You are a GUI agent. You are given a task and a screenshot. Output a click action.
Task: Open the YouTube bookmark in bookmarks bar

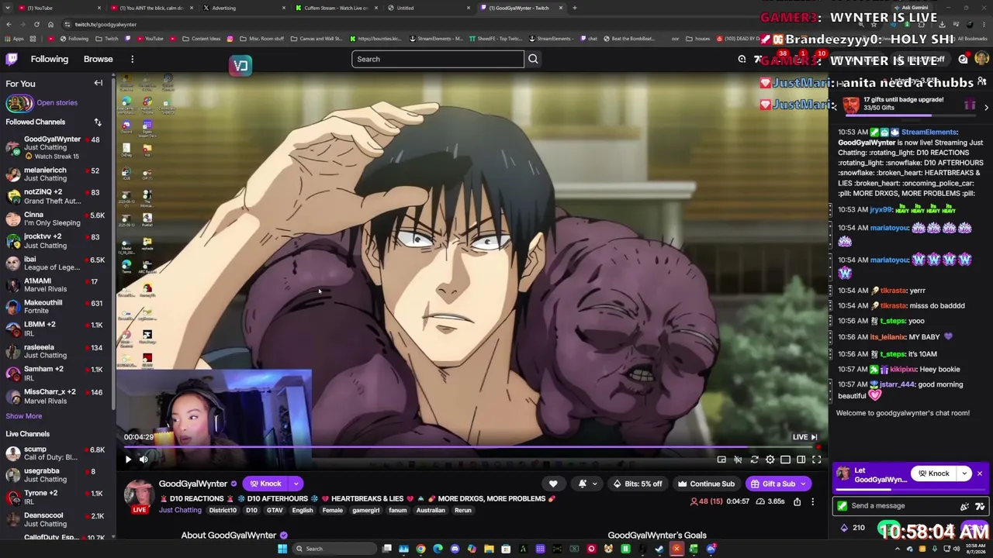(x=150, y=39)
